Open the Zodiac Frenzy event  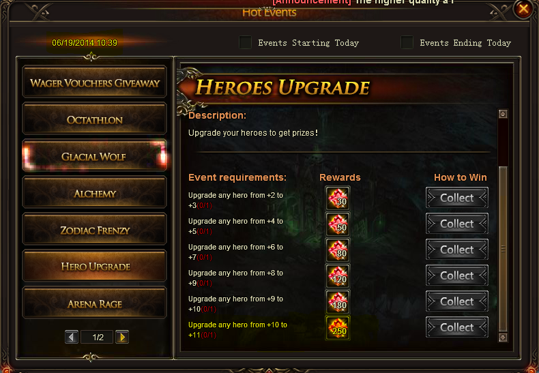pos(95,230)
